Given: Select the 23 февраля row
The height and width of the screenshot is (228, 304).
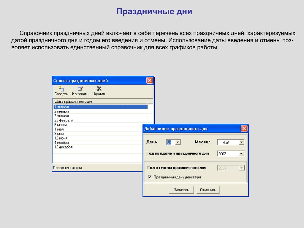Looking at the screenshot, I should pos(100,120).
